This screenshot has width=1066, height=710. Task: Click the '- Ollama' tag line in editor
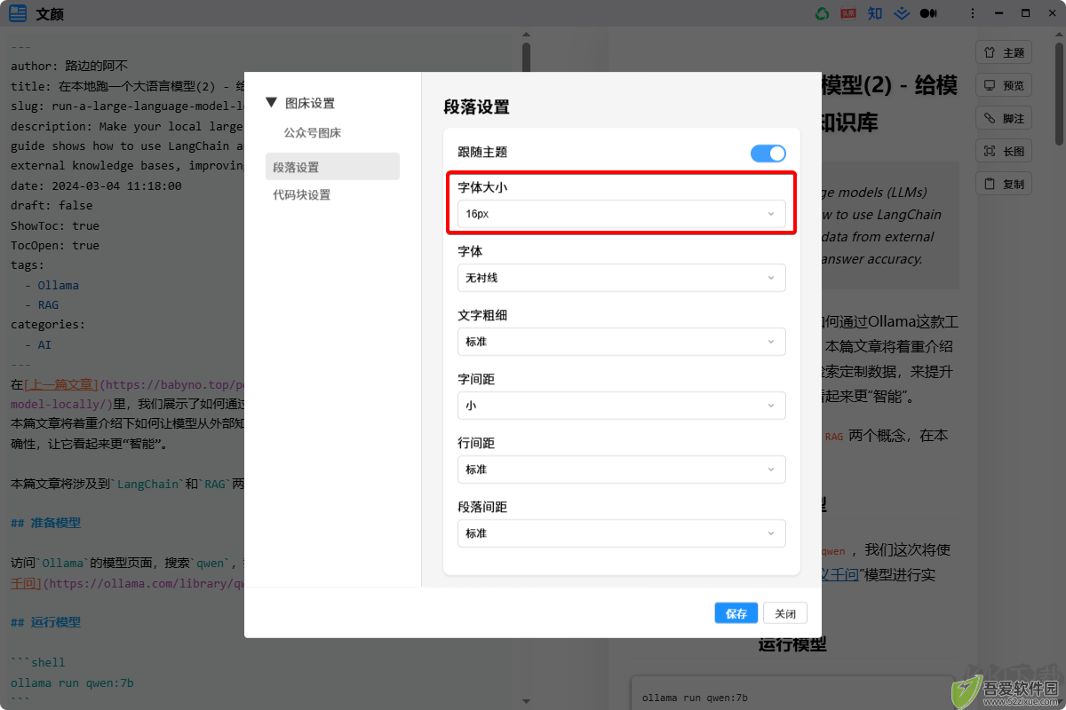coord(52,285)
